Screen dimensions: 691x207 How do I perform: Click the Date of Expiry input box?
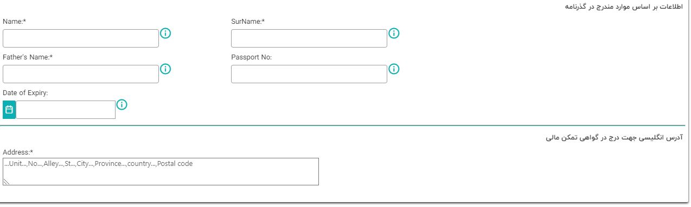click(66, 110)
